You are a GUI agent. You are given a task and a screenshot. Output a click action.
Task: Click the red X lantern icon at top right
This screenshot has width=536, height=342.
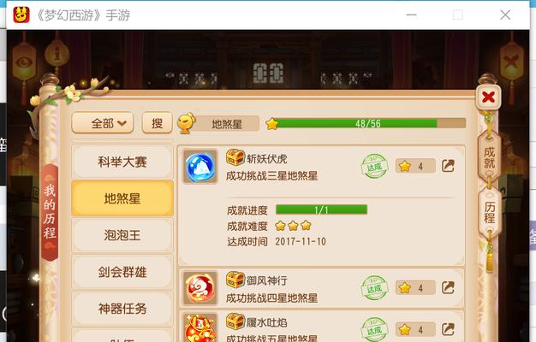coord(512,62)
